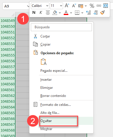Select row header 1048565
Screen dimensions: 113x137
tap(7, 113)
